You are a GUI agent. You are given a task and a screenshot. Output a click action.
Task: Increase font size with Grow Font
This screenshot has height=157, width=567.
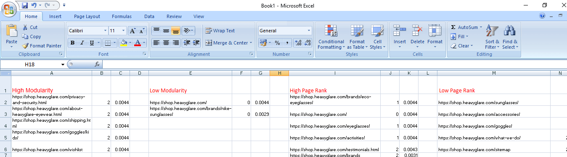[132, 31]
